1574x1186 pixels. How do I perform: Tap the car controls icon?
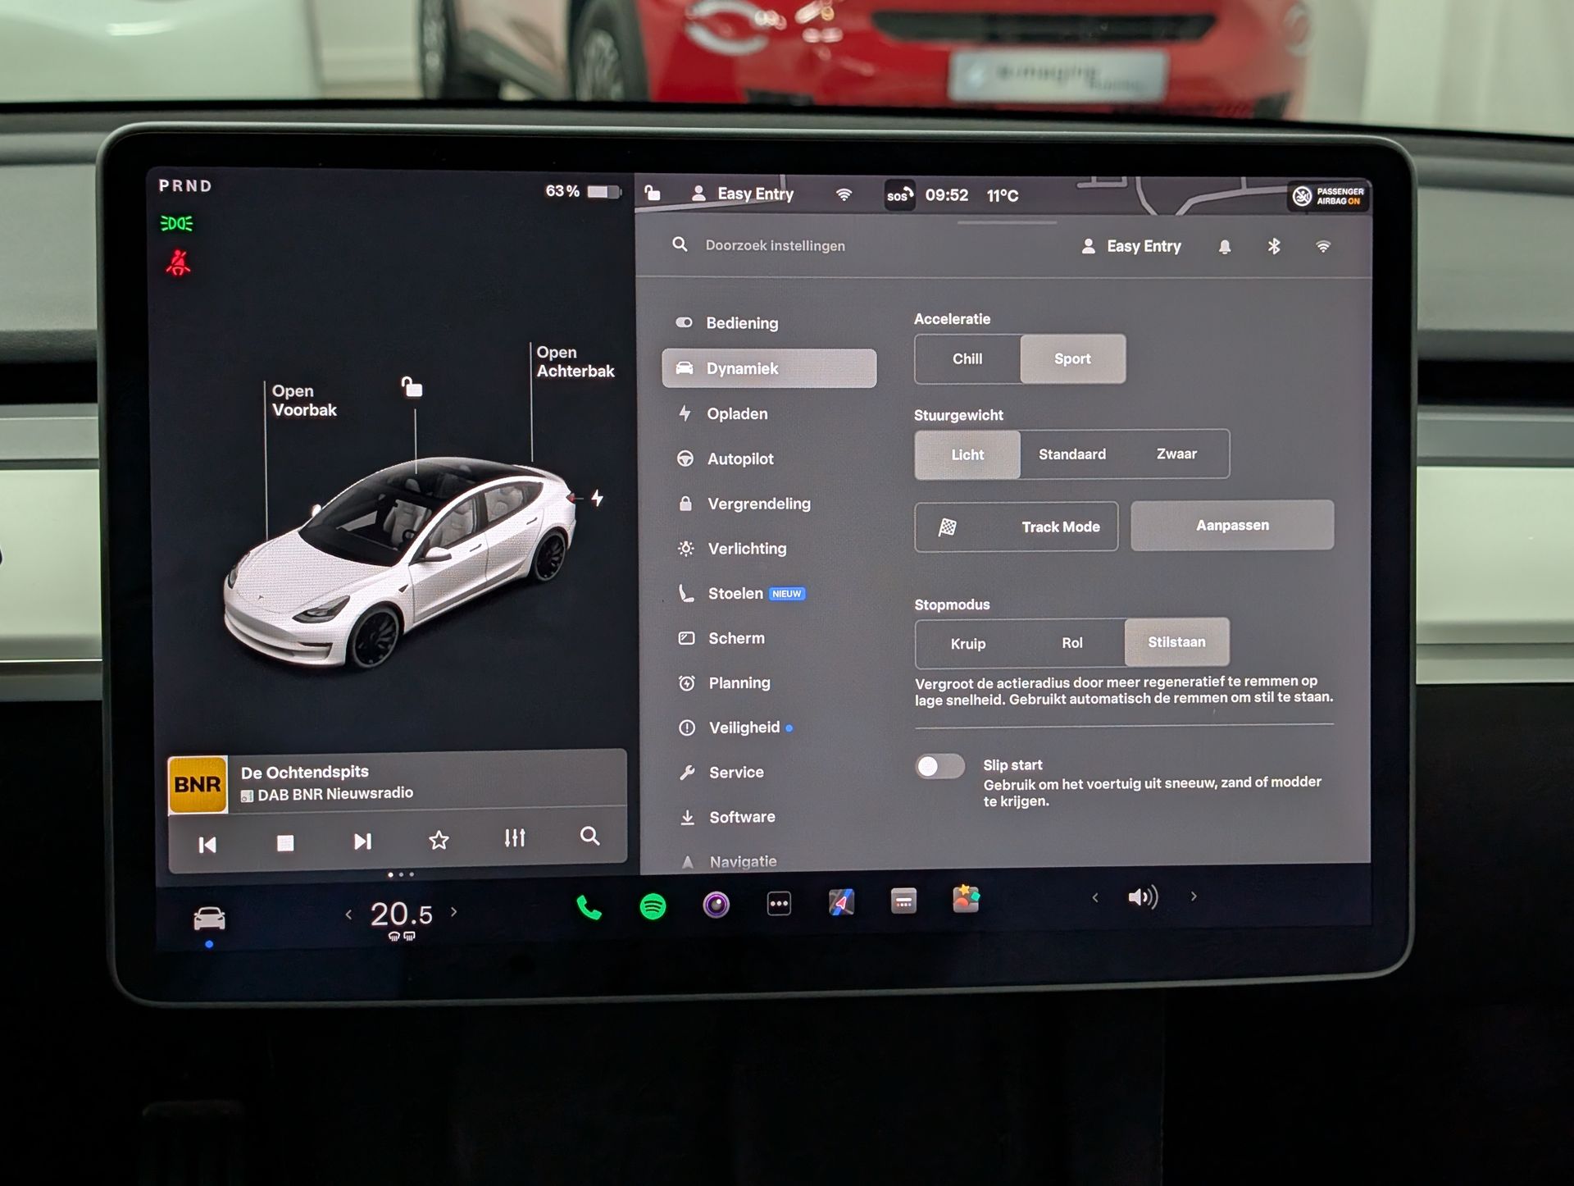[209, 918]
